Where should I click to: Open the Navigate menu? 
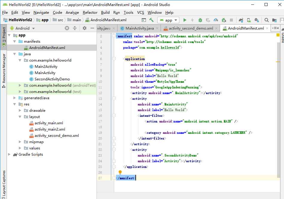click(x=41, y=13)
